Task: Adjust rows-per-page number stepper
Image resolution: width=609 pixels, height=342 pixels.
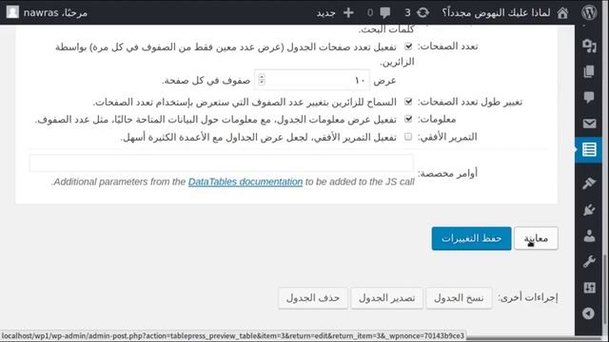Action: click(x=262, y=80)
